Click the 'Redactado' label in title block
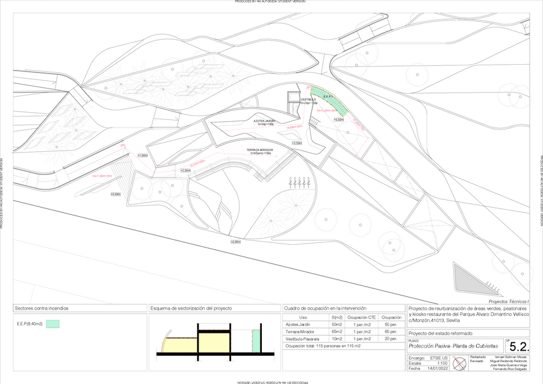Screen dimensions: 543x384 point(478,357)
